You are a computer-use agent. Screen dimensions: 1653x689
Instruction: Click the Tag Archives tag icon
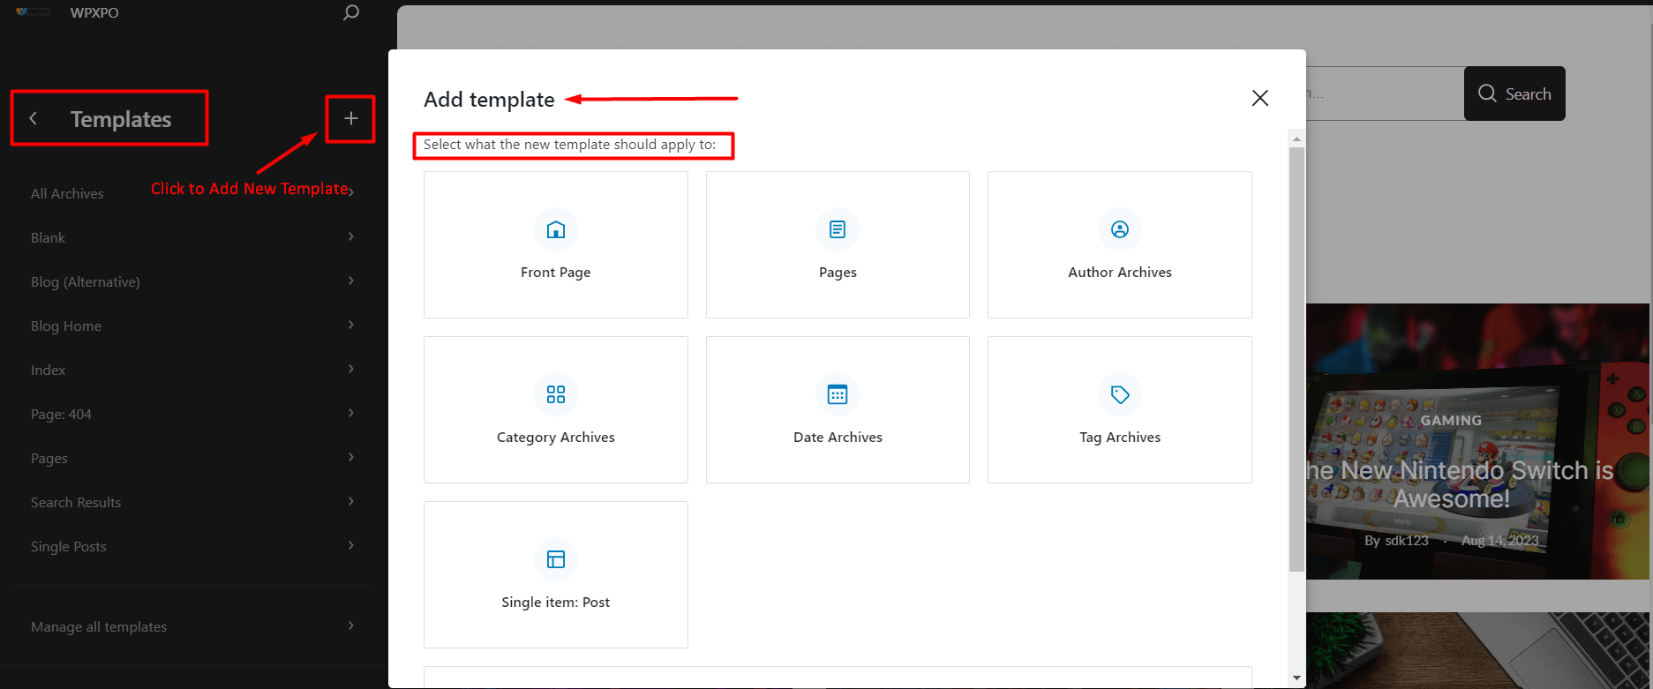(1119, 394)
